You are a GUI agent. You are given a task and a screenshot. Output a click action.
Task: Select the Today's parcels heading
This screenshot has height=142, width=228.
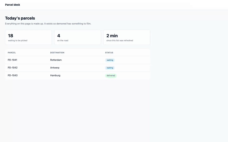(20, 18)
